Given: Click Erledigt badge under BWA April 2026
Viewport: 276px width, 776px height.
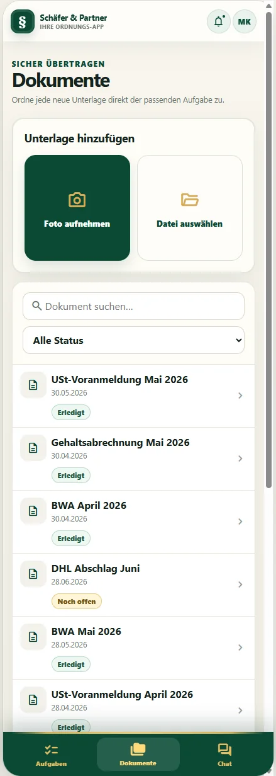Looking at the screenshot, I should (x=71, y=539).
